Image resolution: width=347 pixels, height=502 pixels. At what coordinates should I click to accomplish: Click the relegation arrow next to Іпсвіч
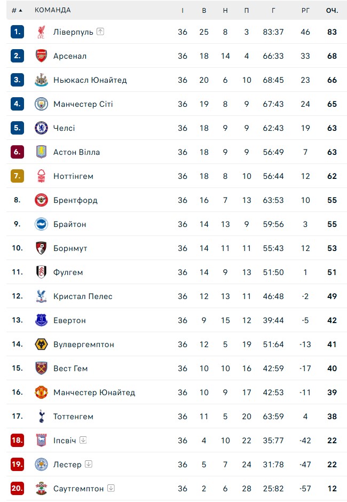point(83,440)
